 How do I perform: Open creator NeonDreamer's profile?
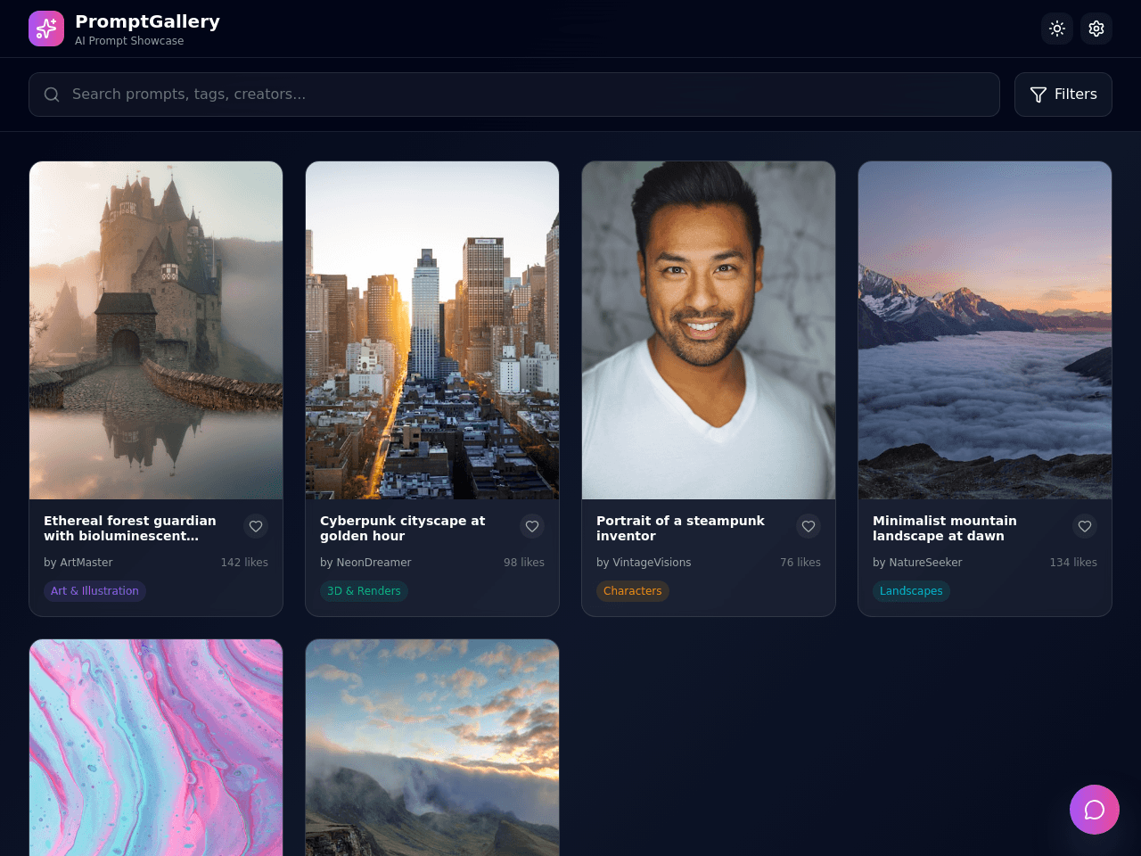365,563
